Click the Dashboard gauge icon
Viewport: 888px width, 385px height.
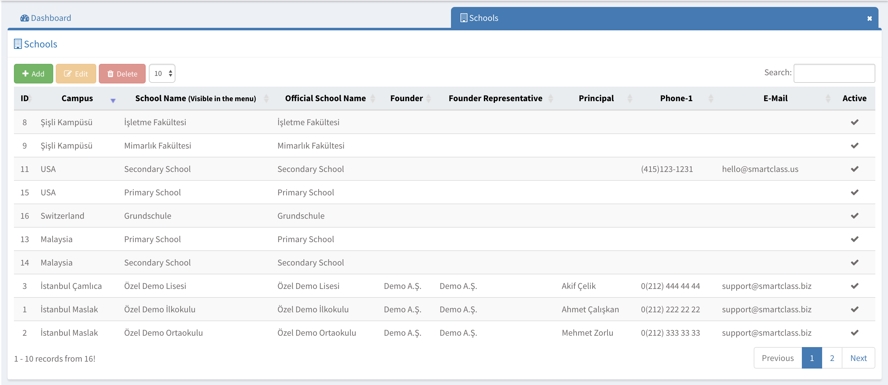[24, 18]
